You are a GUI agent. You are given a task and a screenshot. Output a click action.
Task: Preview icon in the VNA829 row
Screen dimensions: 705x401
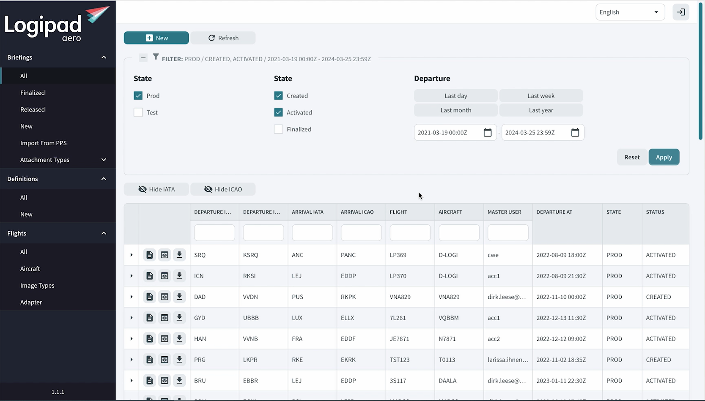pos(165,297)
